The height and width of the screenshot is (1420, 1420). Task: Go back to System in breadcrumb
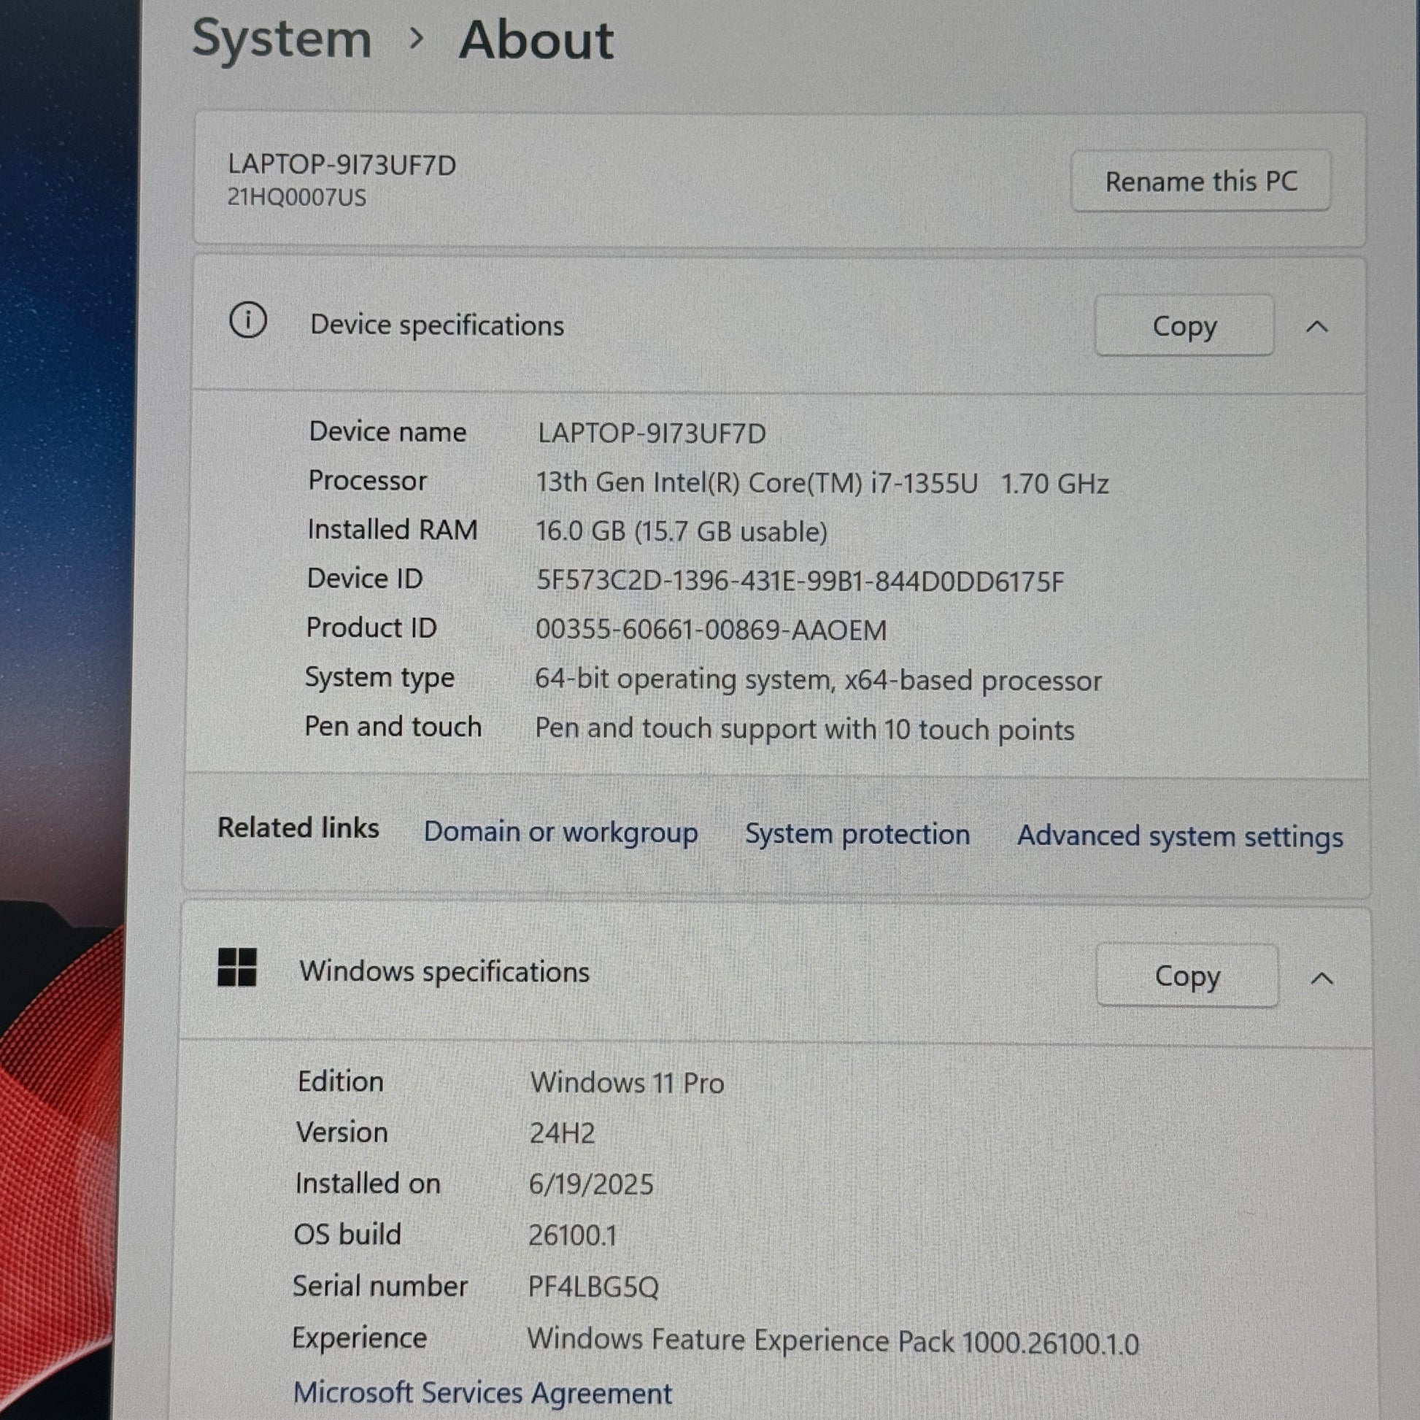pos(282,38)
